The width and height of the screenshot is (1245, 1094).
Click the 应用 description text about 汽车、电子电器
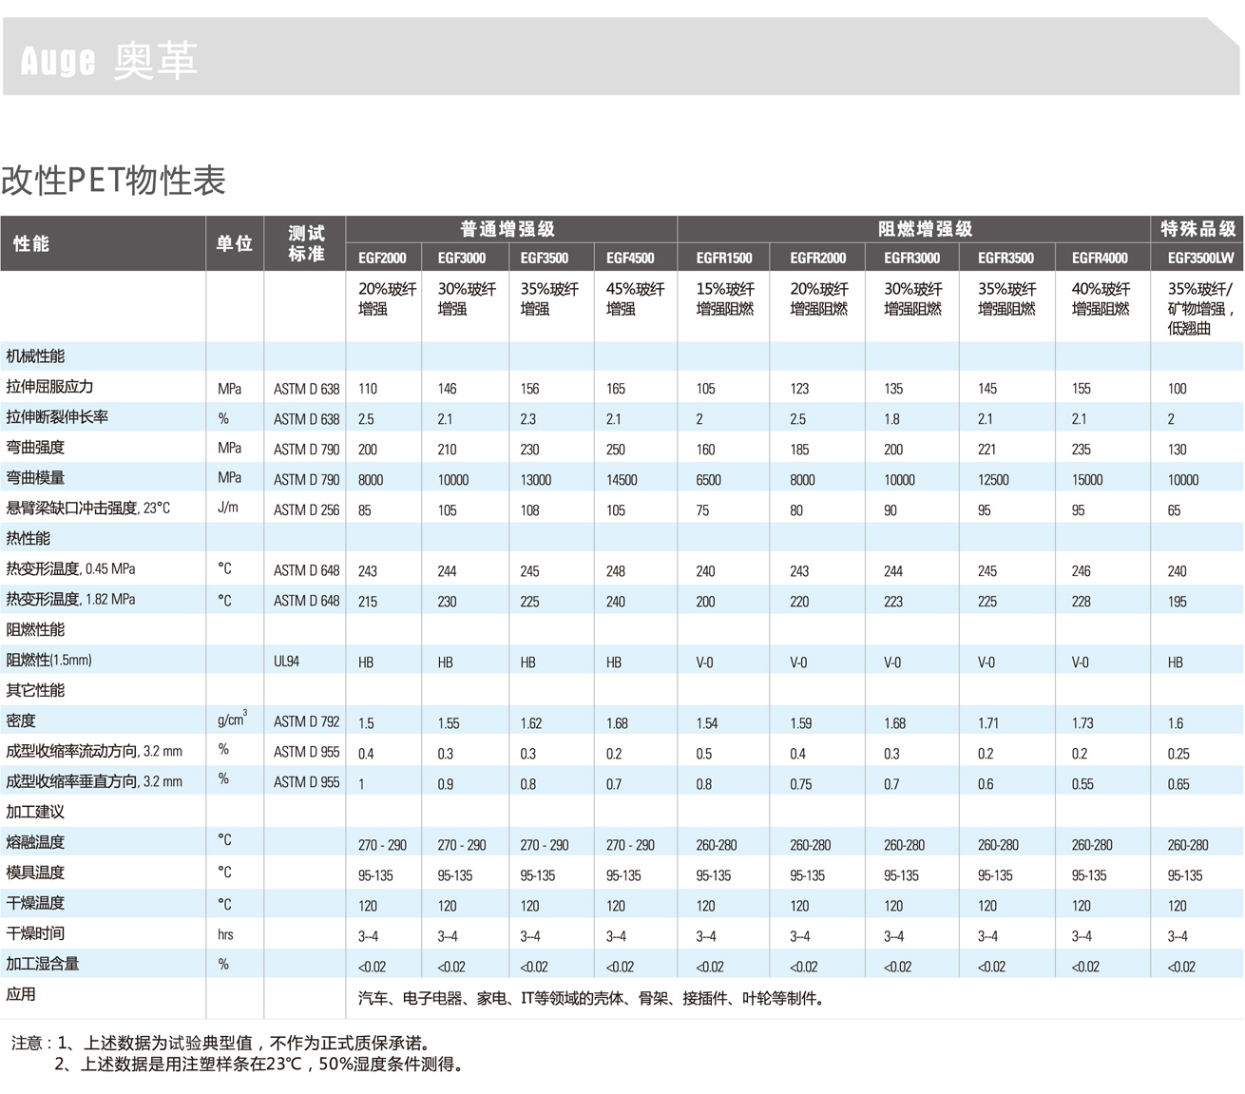coord(591,998)
